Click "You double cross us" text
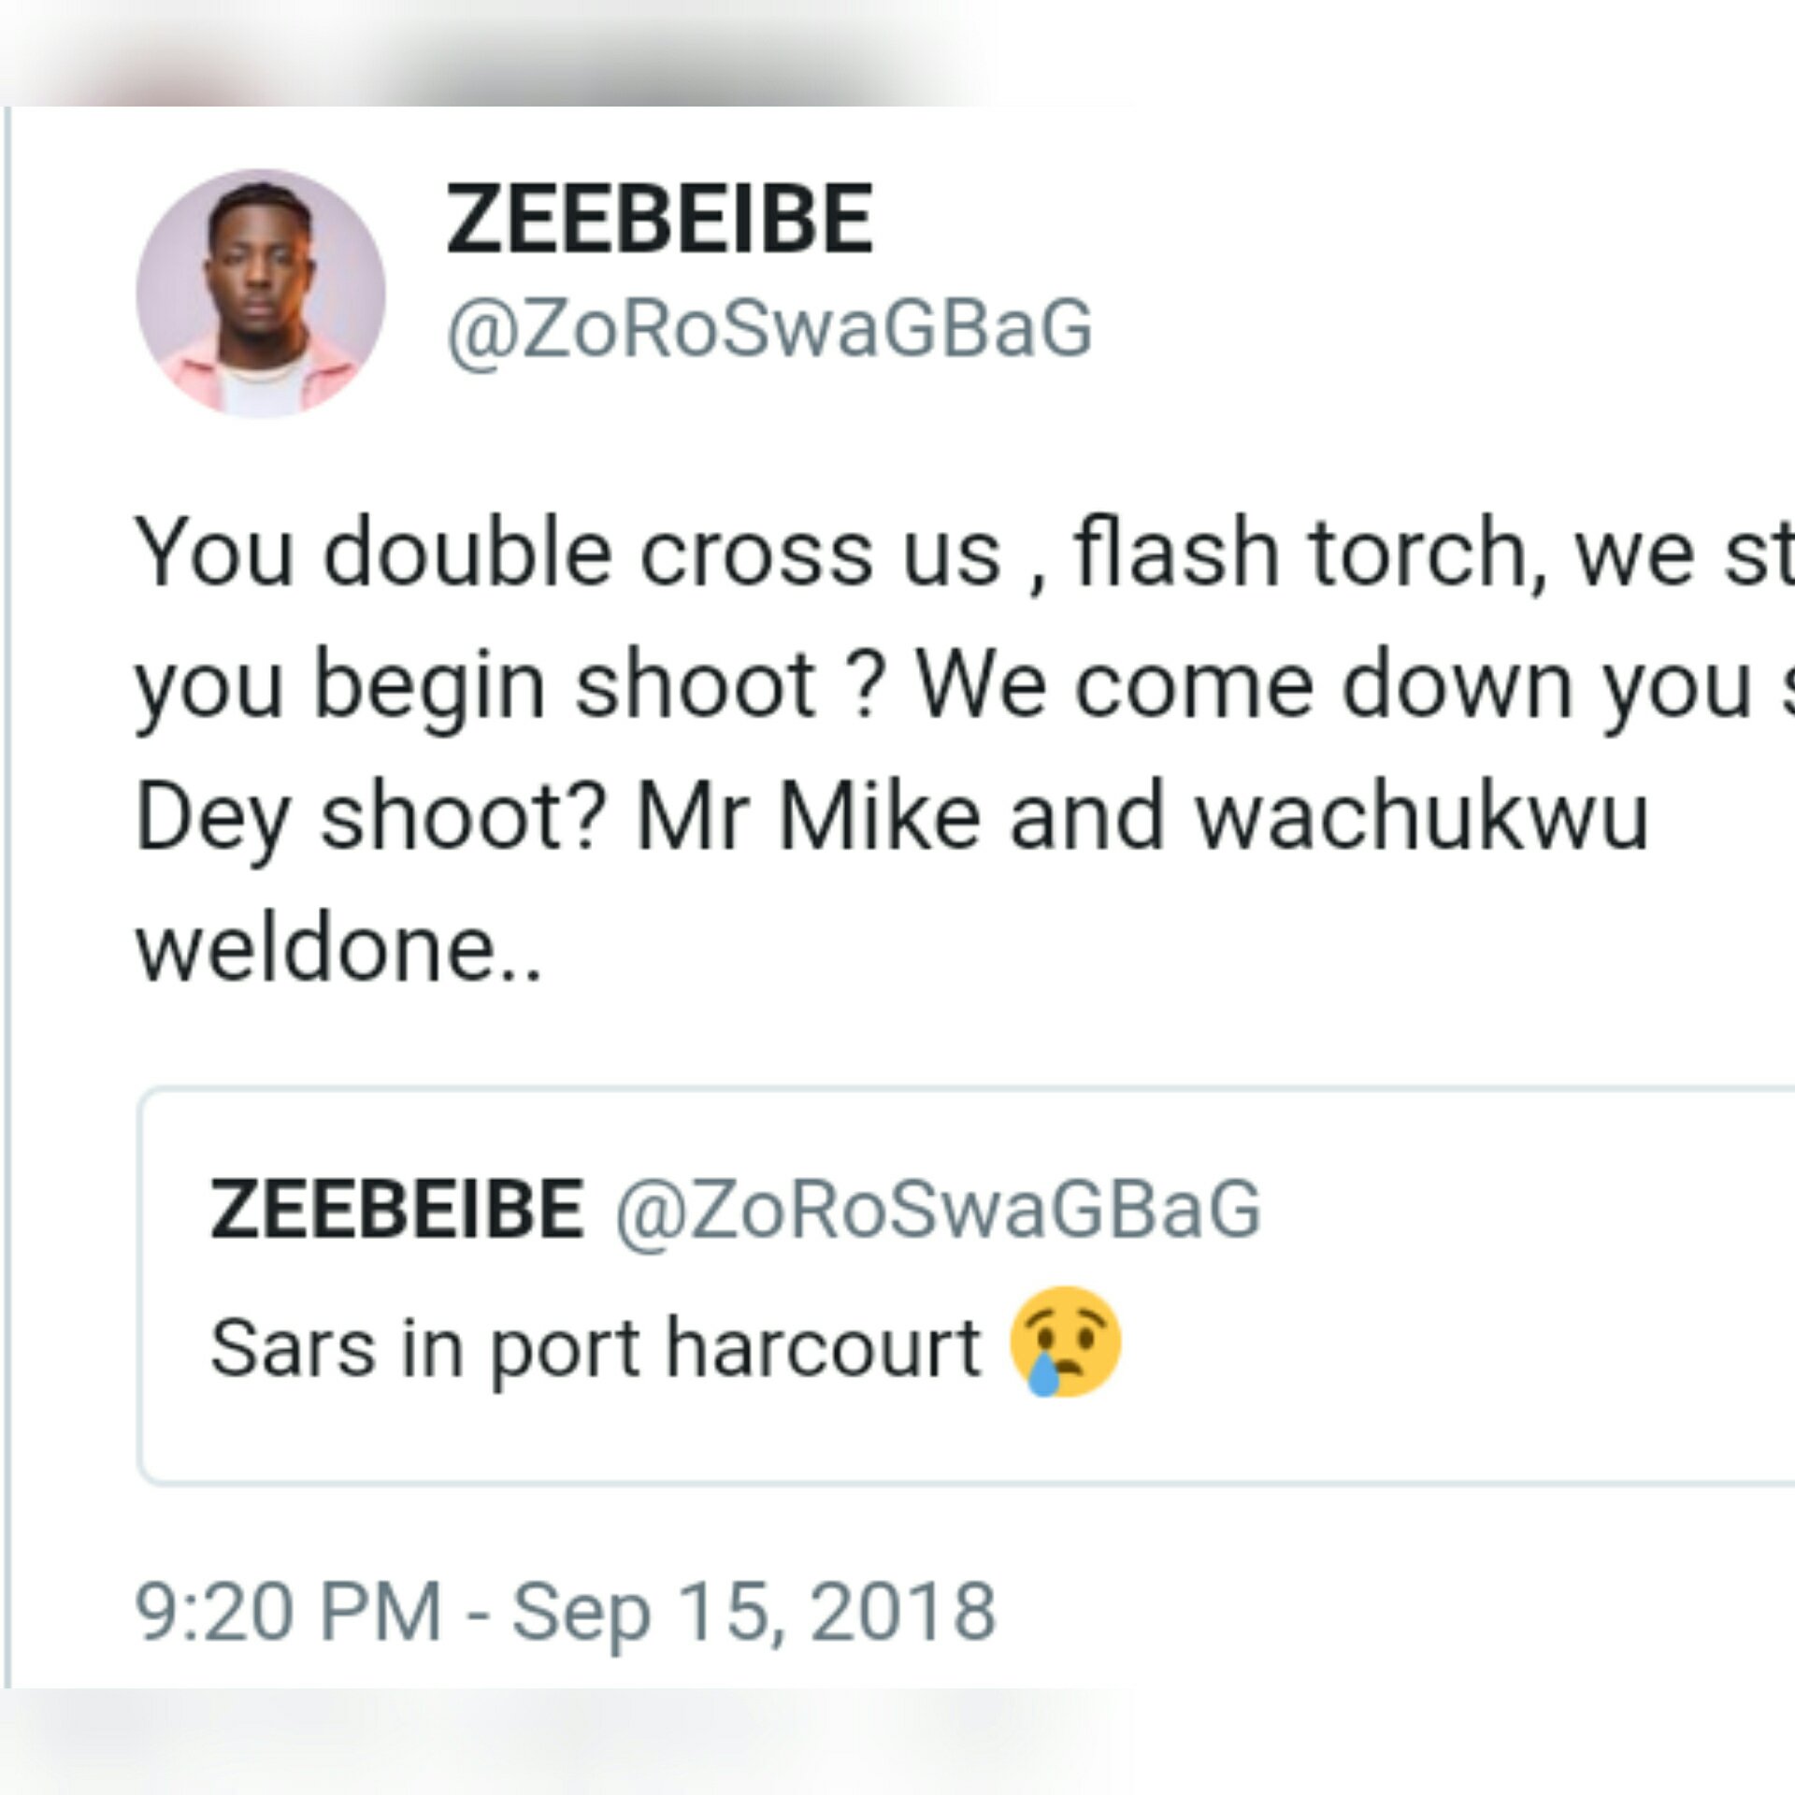Screen dimensions: 1795x1795 [x=567, y=553]
